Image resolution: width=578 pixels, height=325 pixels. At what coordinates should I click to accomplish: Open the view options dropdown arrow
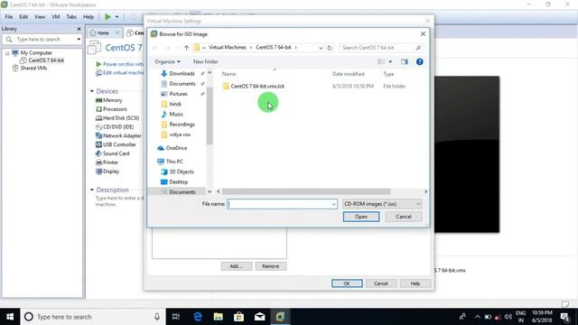[390, 61]
